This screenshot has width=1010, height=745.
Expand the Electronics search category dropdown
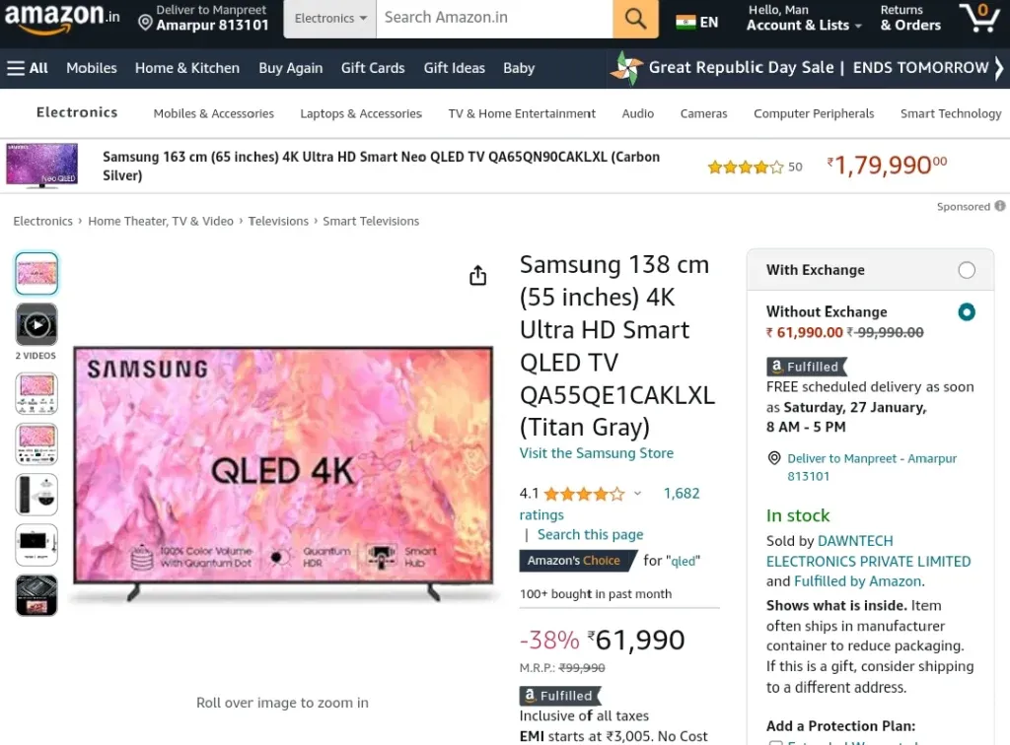pos(329,19)
